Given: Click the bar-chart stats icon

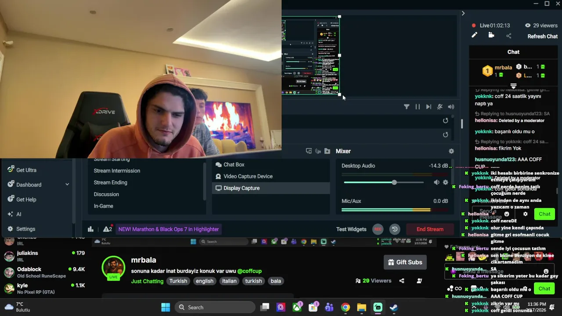Looking at the screenshot, I should (90, 229).
